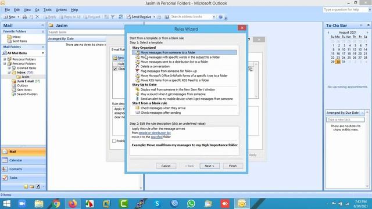Screen dimensions: 372x209
Task: Click the Address Book toolbar icon
Action: (x=167, y=17)
